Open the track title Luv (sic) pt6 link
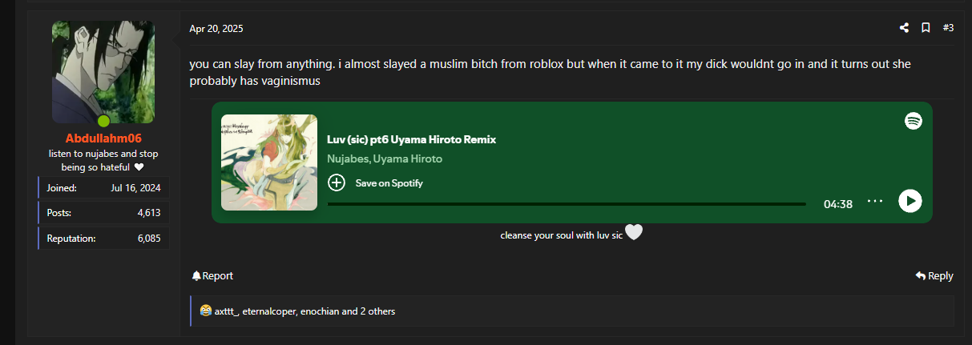972x345 pixels. pos(411,139)
